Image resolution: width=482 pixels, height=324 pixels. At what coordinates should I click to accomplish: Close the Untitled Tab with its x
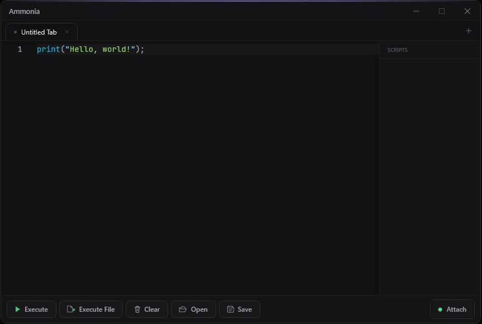click(x=67, y=32)
